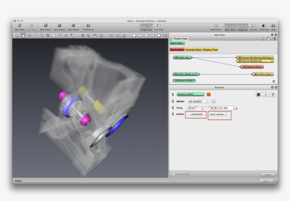Select the hand trackball tool in viewer toolbar
290x201 pixels.
click(x=23, y=35)
